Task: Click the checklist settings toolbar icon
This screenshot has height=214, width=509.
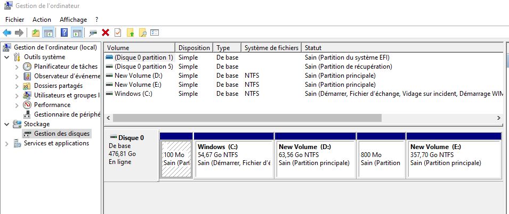Action: click(x=155, y=33)
